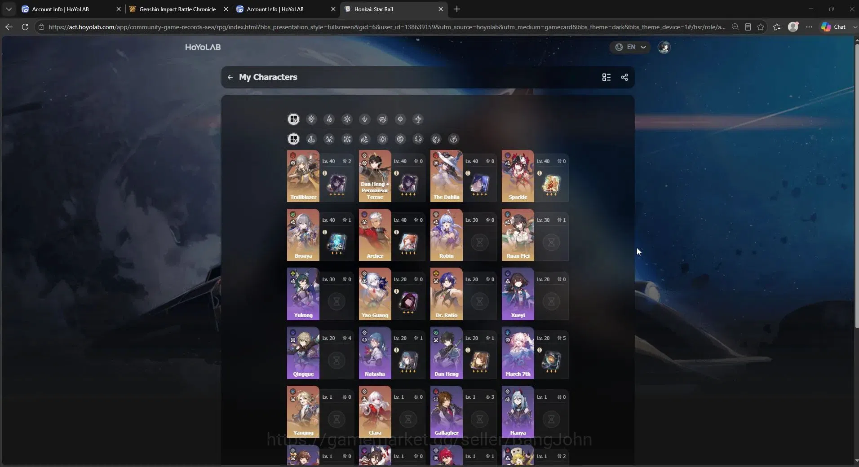Switch My Characters to list view

pos(607,77)
